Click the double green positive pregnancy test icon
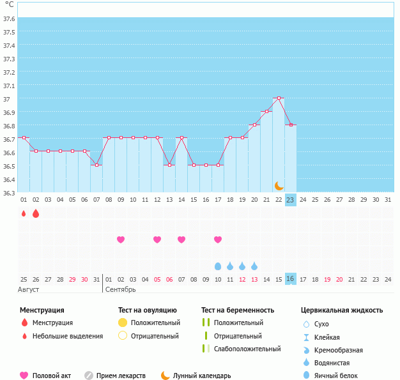This screenshot has height=380, width=400. (x=206, y=323)
